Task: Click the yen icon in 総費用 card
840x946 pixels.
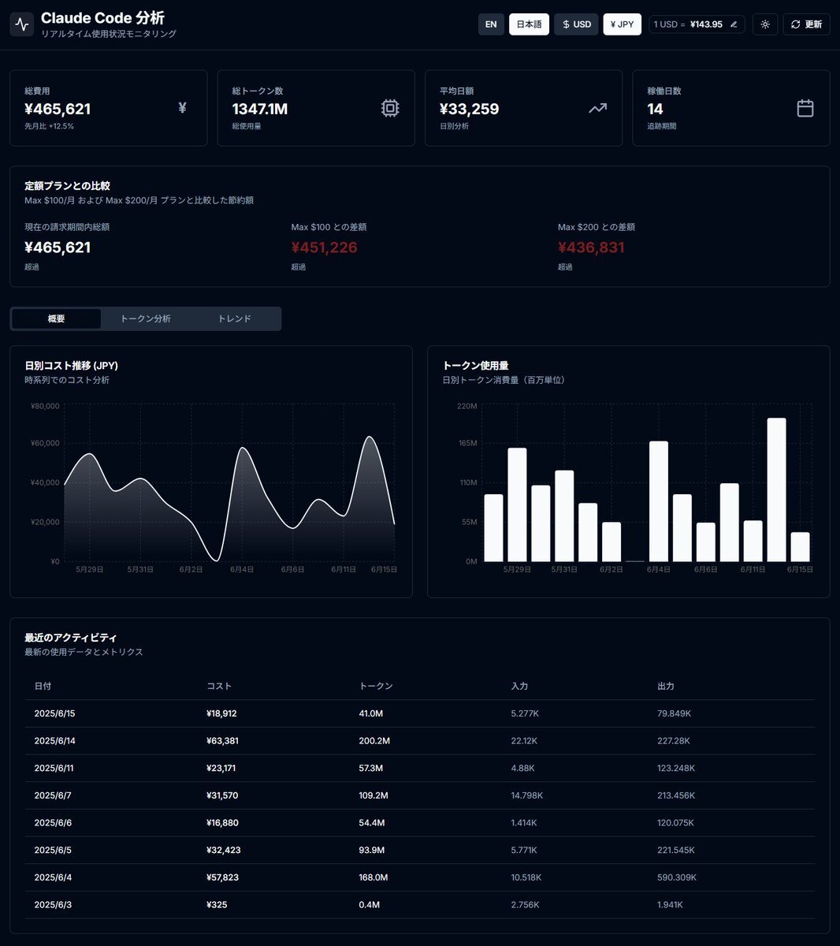Action: pos(182,108)
